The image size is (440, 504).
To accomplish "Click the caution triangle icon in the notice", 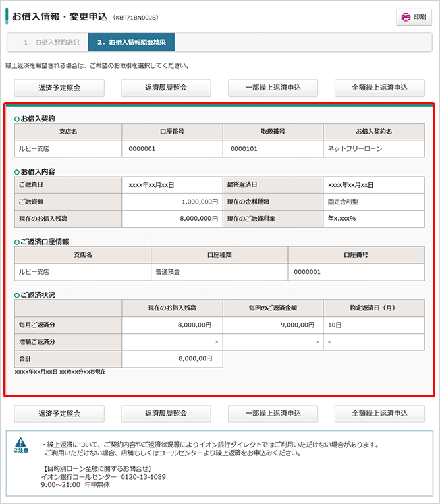I will coord(20,442).
